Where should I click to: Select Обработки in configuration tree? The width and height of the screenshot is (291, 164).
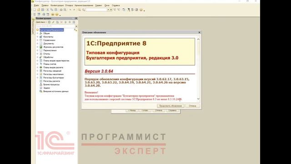click(x=48, y=57)
